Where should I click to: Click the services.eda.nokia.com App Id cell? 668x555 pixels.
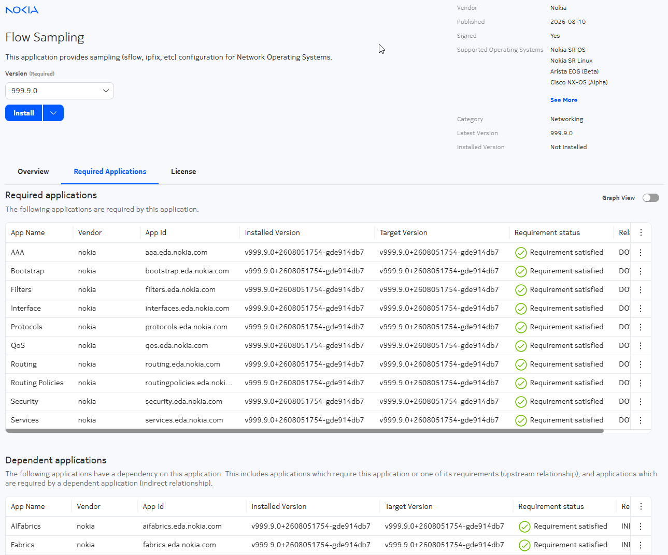click(x=184, y=420)
